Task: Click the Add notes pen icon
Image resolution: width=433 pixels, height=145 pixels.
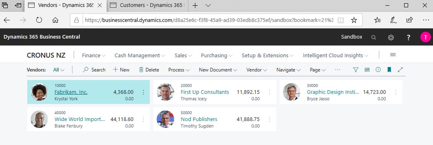Action: [393, 20]
